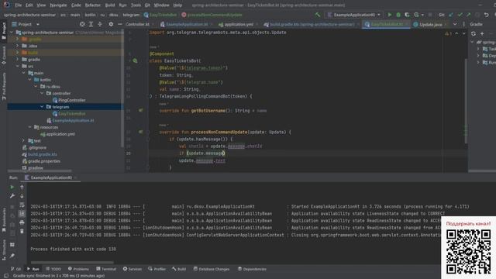This screenshot has width=496, height=279.
Task: Click the rollback undo arrow icon
Action: (487, 15)
